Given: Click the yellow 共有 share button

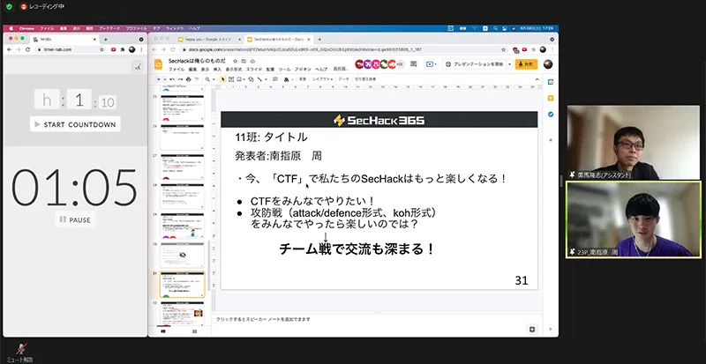Looking at the screenshot, I should [526, 64].
